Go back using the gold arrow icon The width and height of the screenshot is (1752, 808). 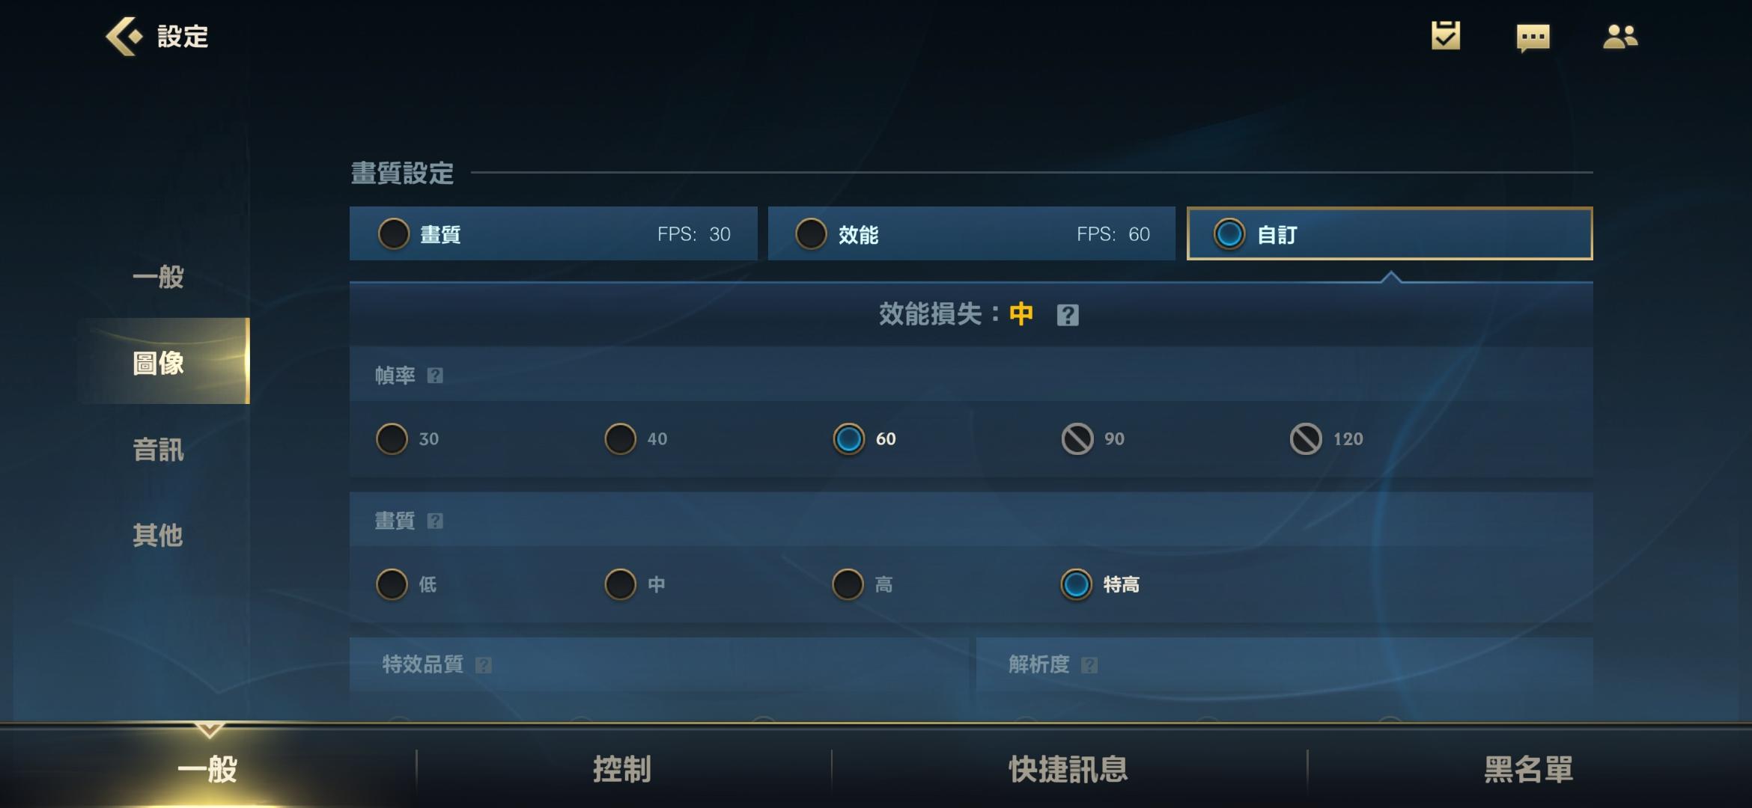[124, 36]
